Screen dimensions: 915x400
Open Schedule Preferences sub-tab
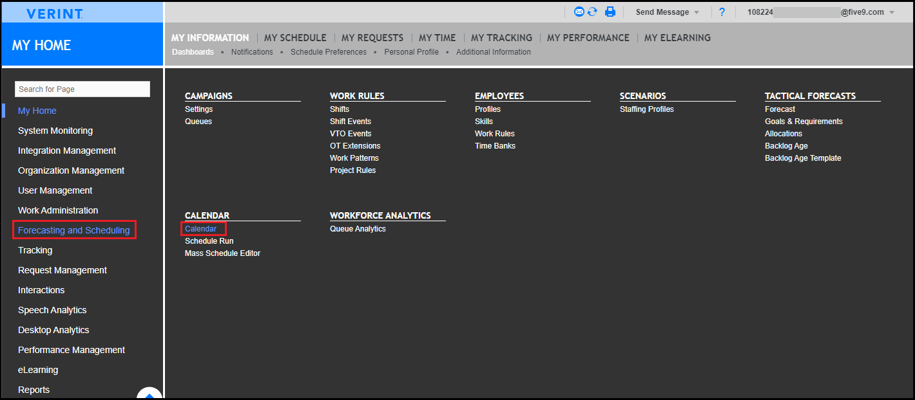(x=329, y=52)
